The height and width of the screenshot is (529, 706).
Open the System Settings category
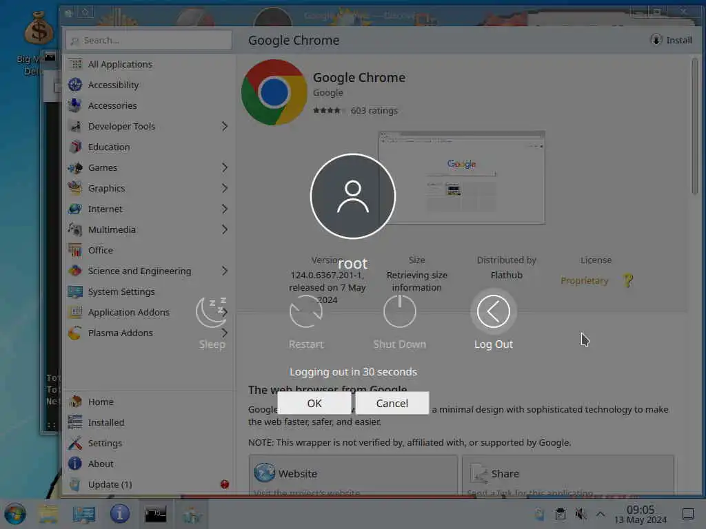click(148, 291)
